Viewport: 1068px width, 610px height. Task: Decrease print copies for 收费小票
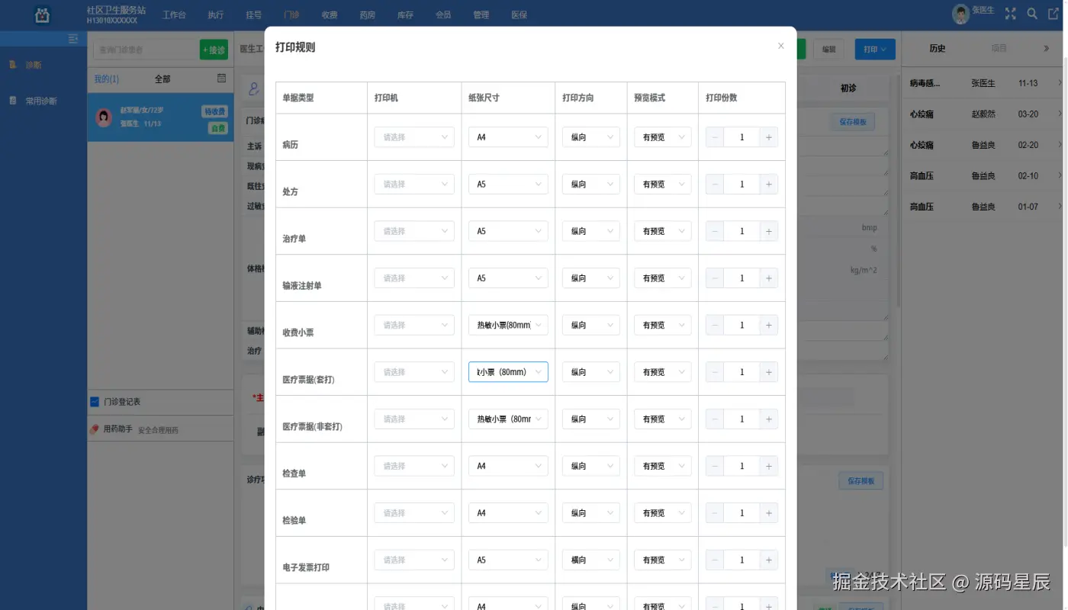[x=715, y=325]
